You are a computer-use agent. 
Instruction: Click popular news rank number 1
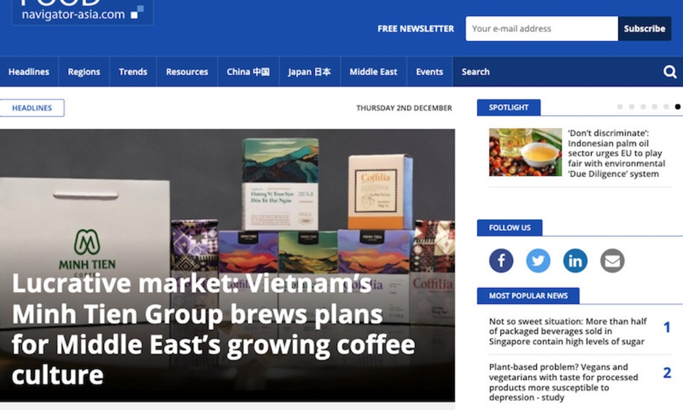[x=667, y=327]
